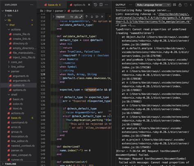
Task: Expand the replace field in the find widget
Action: click(x=53, y=17)
